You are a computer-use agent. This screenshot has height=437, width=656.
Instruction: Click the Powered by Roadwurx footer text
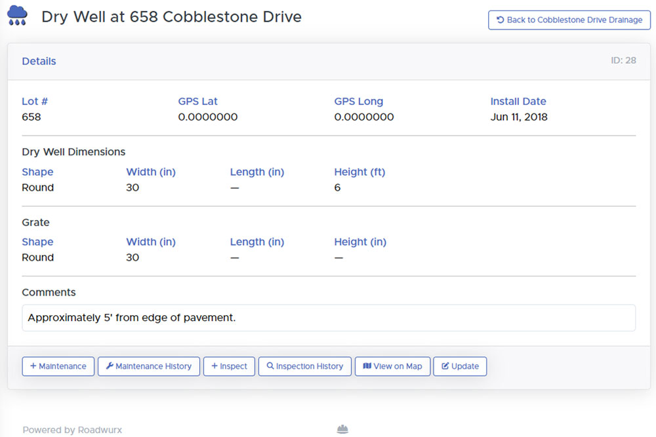pos(72,430)
